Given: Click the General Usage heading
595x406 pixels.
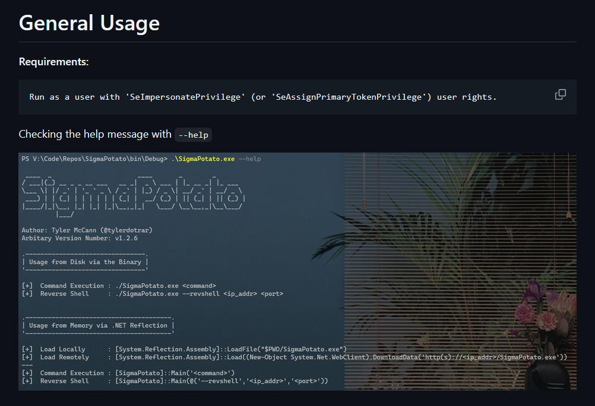Looking at the screenshot, I should point(89,23).
